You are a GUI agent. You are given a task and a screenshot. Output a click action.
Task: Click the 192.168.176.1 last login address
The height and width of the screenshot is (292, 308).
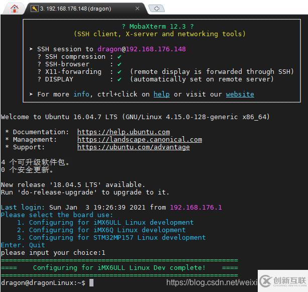coord(196,208)
